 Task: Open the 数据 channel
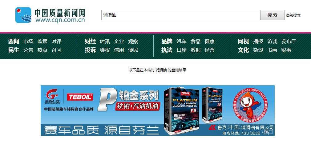[x=196, y=50]
